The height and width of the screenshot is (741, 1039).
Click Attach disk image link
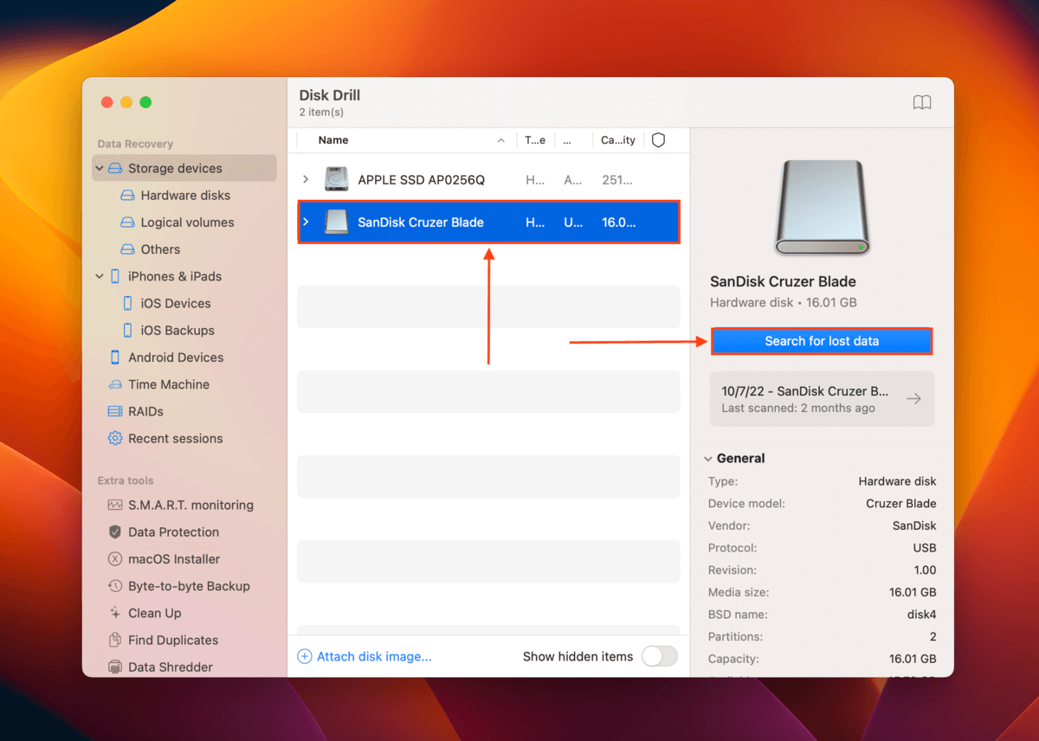pyautogui.click(x=374, y=657)
